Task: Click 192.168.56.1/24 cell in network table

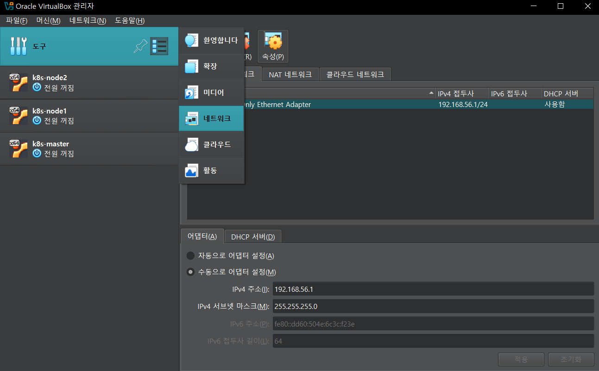Action: click(x=463, y=105)
